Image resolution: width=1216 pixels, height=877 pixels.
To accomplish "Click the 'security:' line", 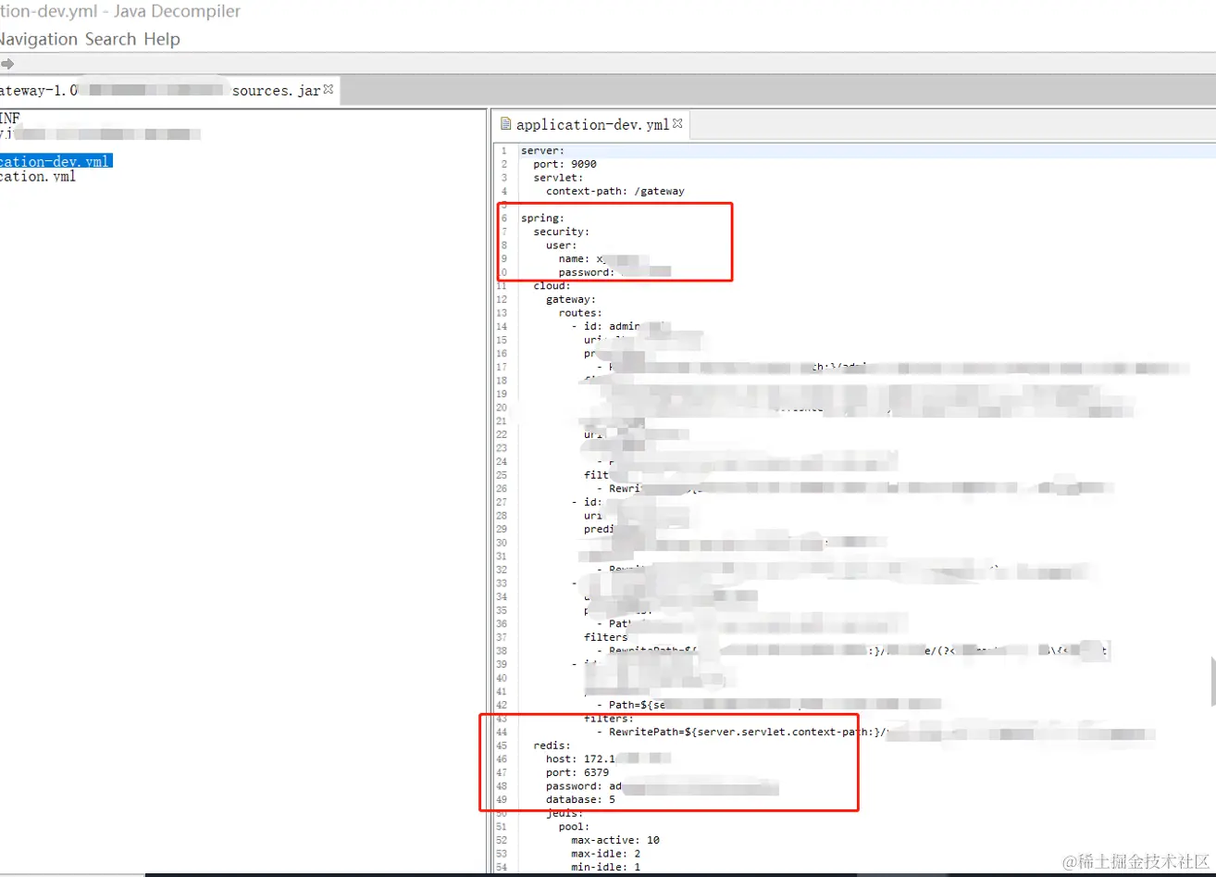I will click(x=561, y=232).
